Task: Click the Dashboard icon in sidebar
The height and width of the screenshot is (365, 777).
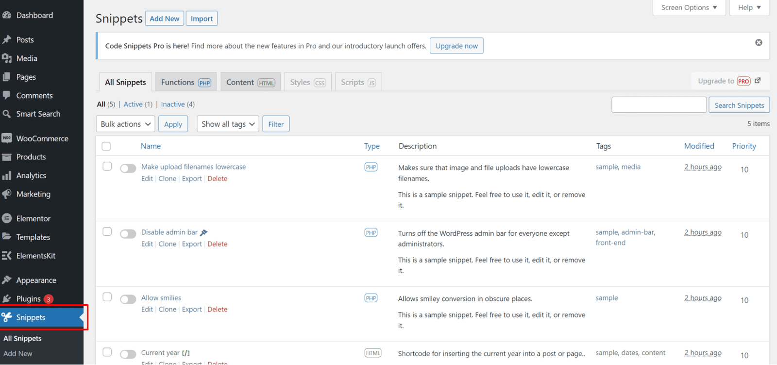Action: click(x=7, y=15)
